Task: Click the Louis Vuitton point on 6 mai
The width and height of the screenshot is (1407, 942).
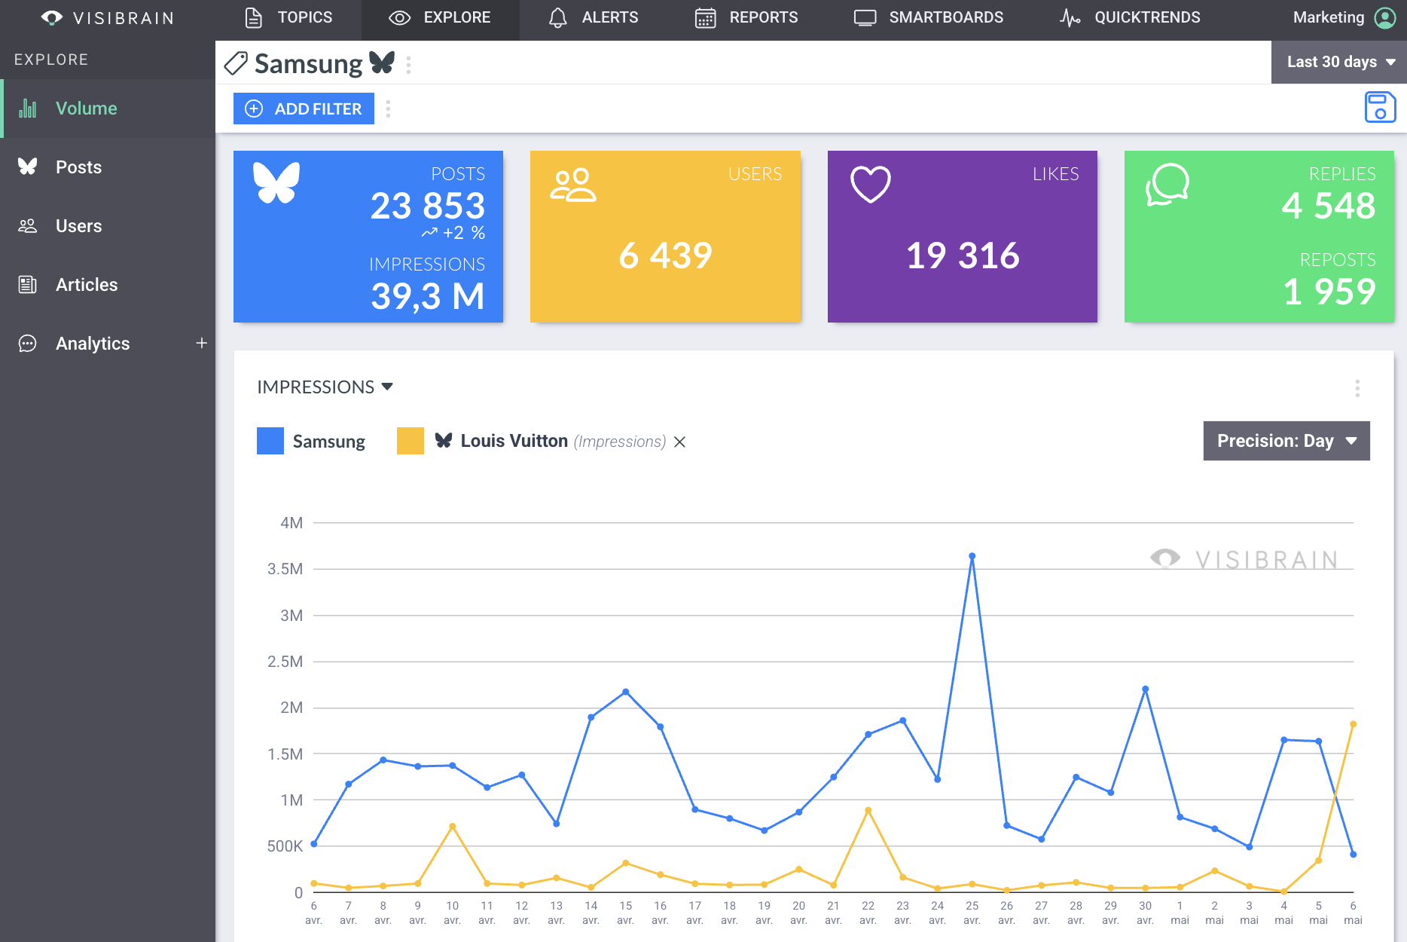Action: click(x=1354, y=724)
